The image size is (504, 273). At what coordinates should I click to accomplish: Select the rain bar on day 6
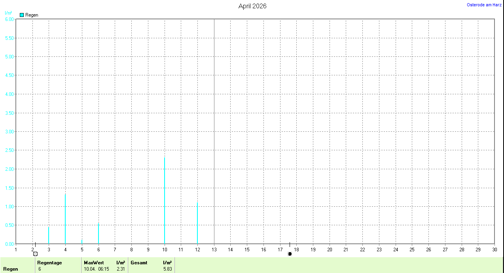[x=99, y=234]
